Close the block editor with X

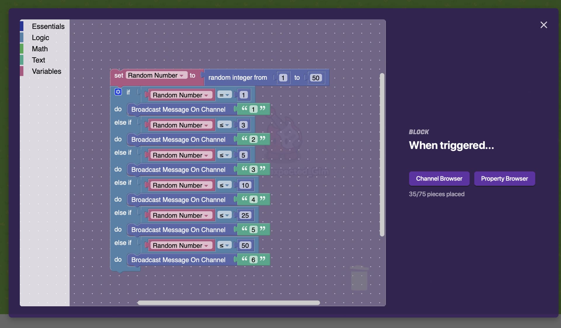543,25
